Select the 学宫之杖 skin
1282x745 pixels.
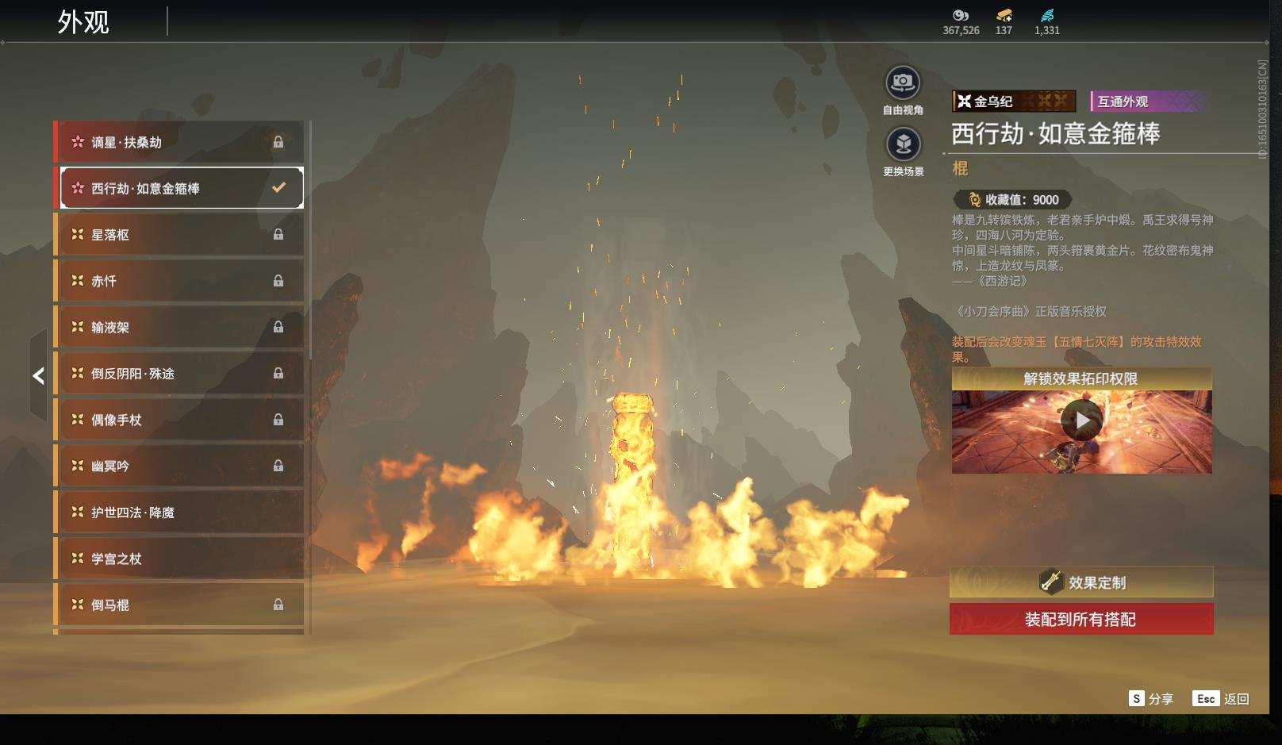[179, 559]
